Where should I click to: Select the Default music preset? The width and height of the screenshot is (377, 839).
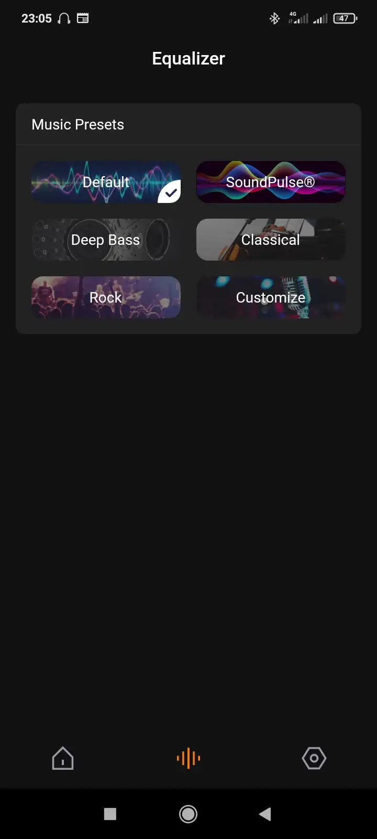[106, 182]
